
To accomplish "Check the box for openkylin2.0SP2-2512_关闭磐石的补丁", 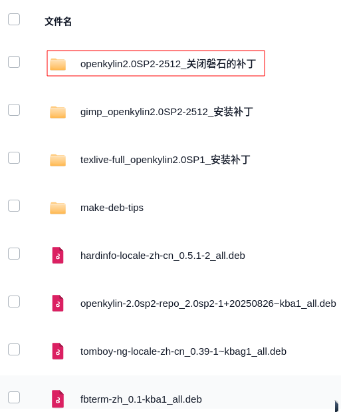I will click(x=14, y=62).
